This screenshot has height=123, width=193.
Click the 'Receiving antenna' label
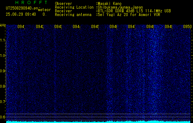(73, 15)
